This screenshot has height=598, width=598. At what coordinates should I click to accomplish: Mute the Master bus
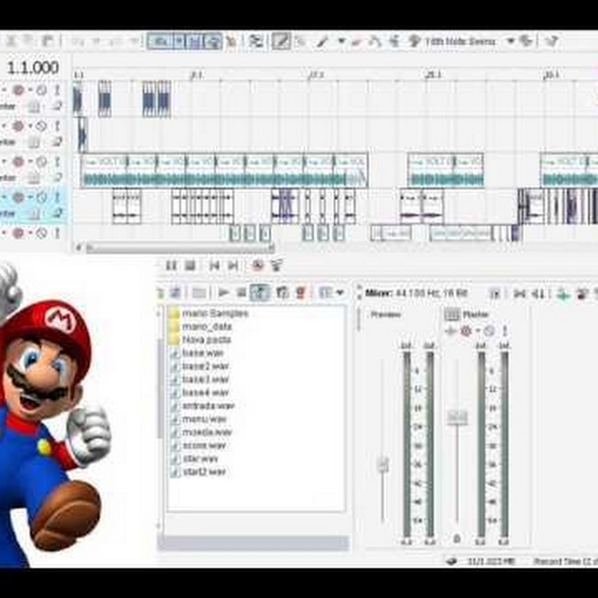tap(489, 331)
